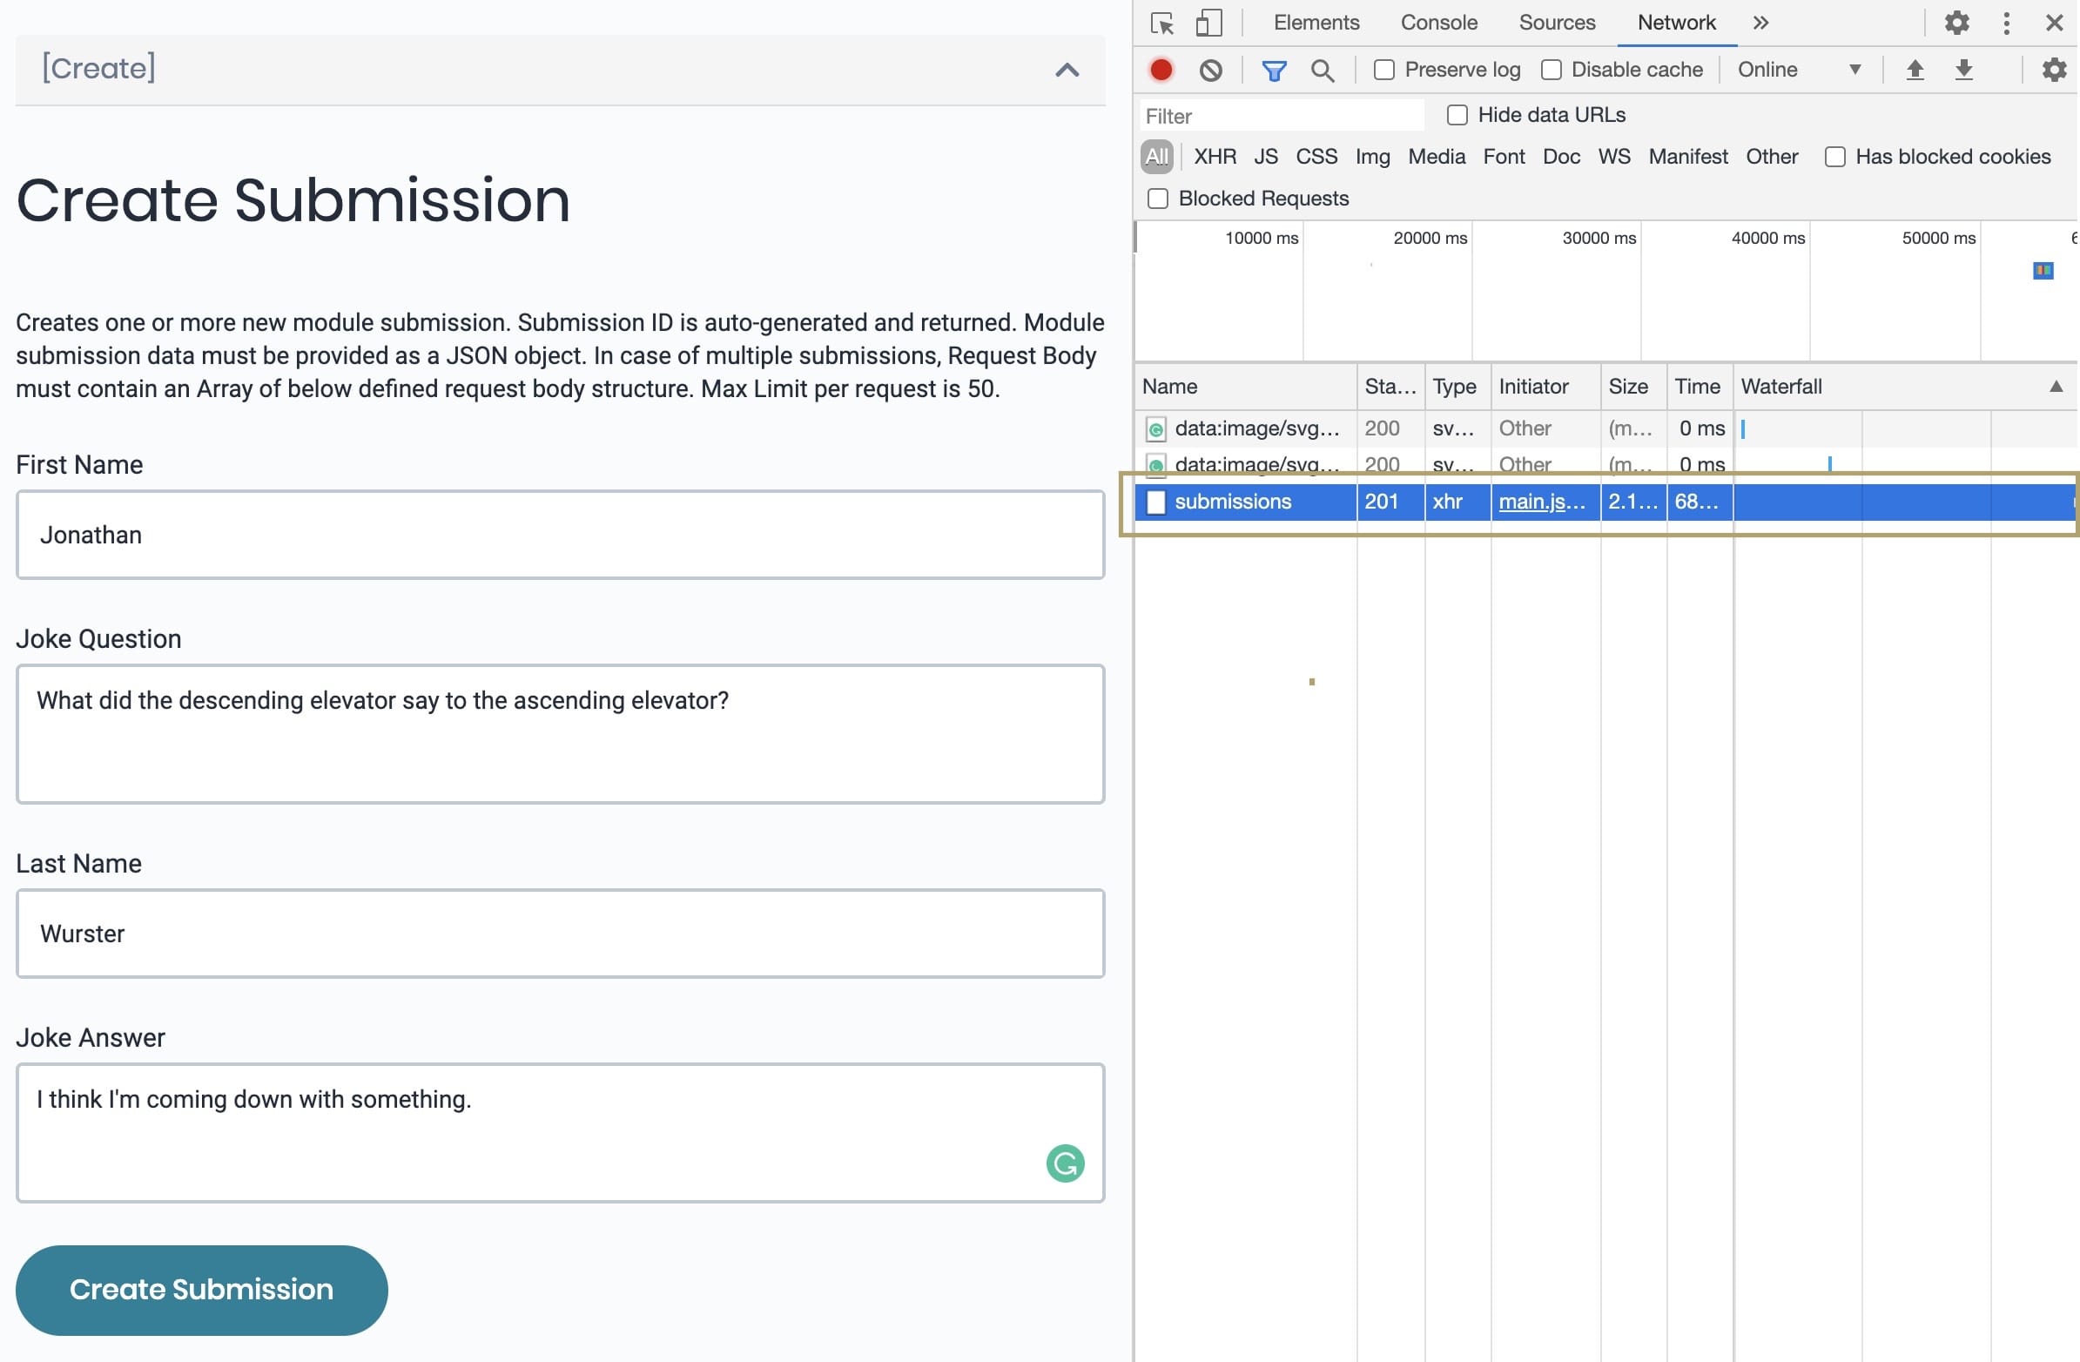Filter requests by Other

coord(1772,157)
